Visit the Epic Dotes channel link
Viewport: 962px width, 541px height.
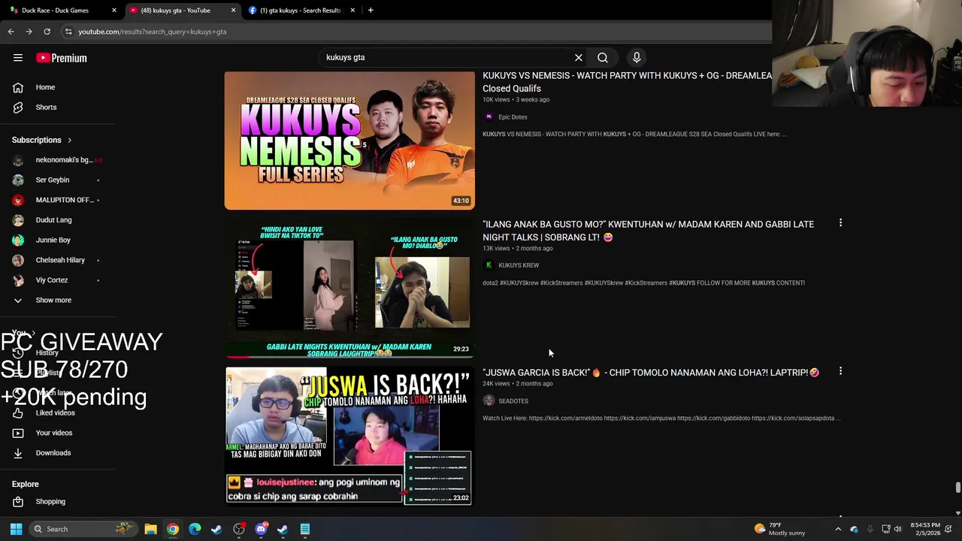tap(513, 117)
